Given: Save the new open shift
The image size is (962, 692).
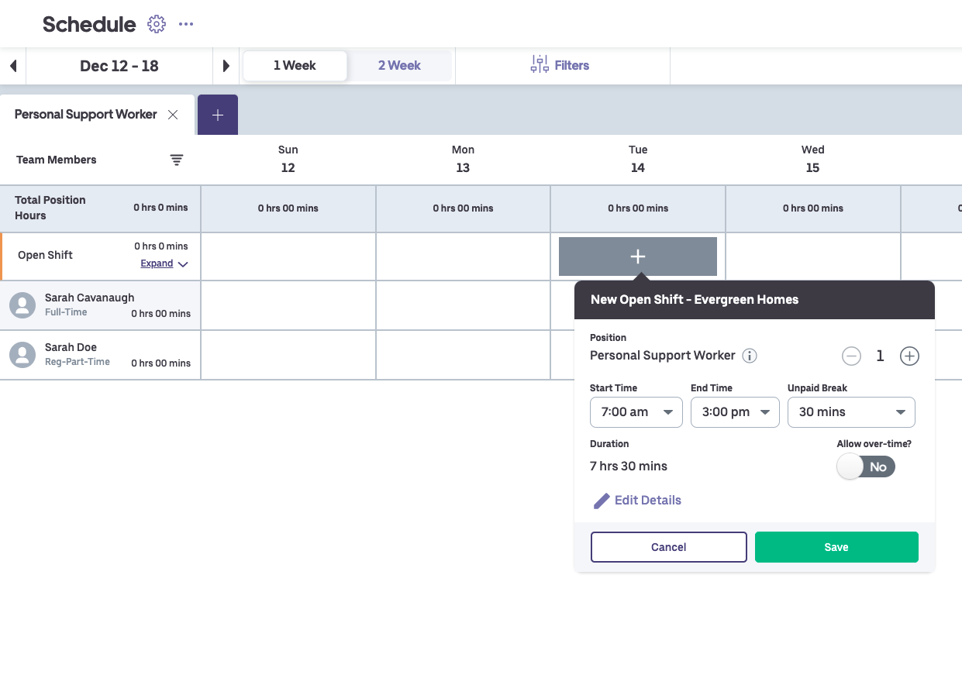Looking at the screenshot, I should click(x=836, y=547).
